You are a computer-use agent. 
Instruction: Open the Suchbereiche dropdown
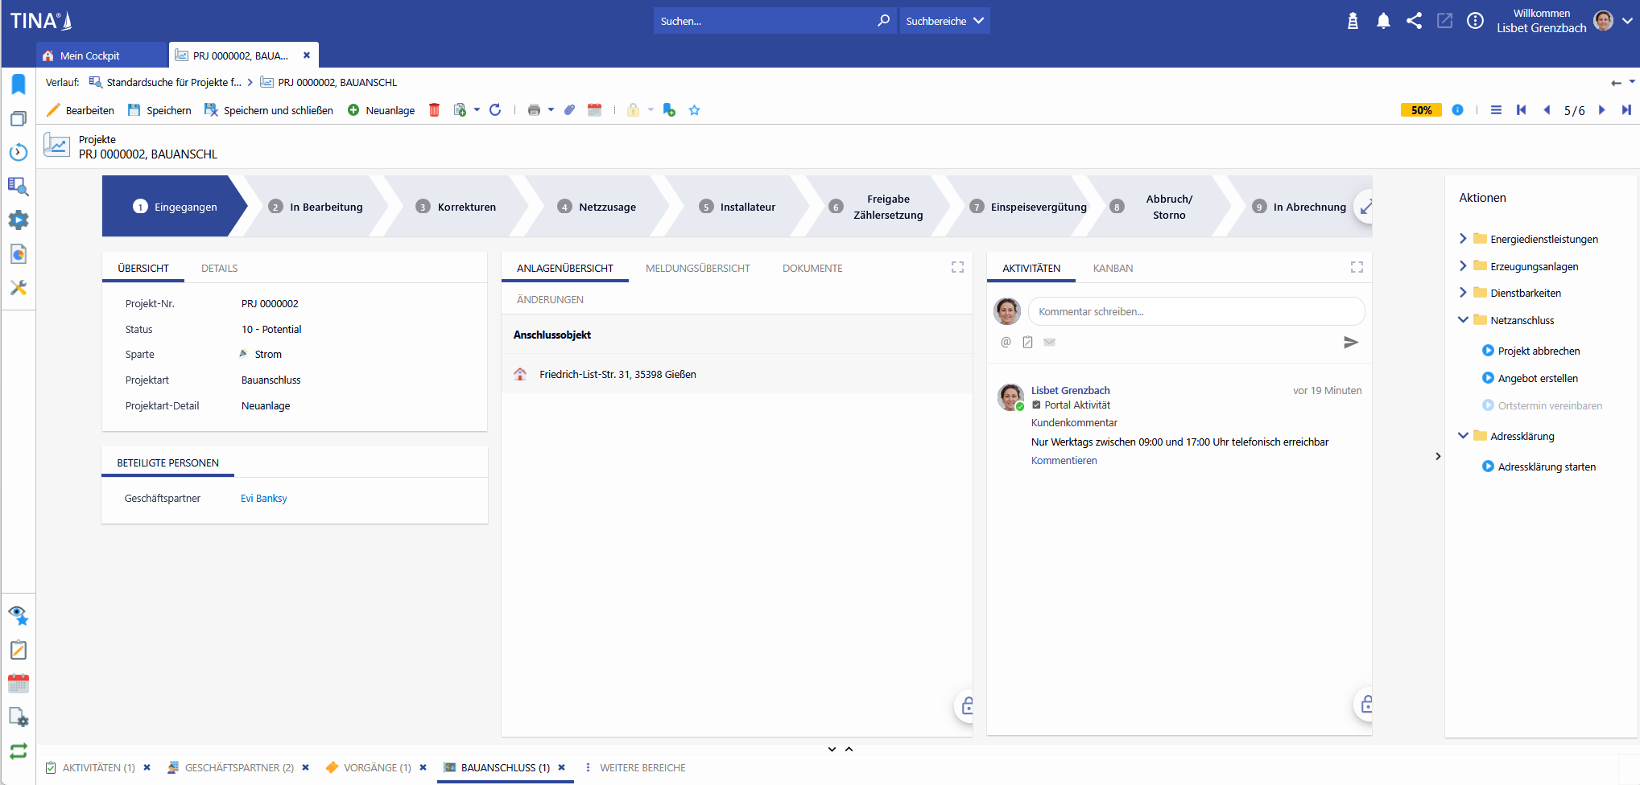point(944,21)
